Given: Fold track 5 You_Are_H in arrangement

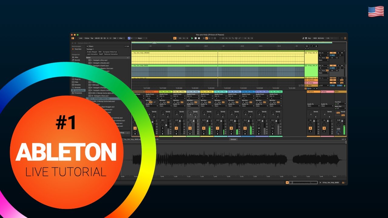Looking at the screenshot, I should coord(306,66).
